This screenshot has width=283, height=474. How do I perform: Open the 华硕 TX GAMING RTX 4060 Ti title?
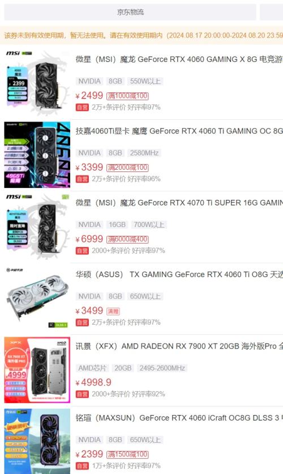179,274
